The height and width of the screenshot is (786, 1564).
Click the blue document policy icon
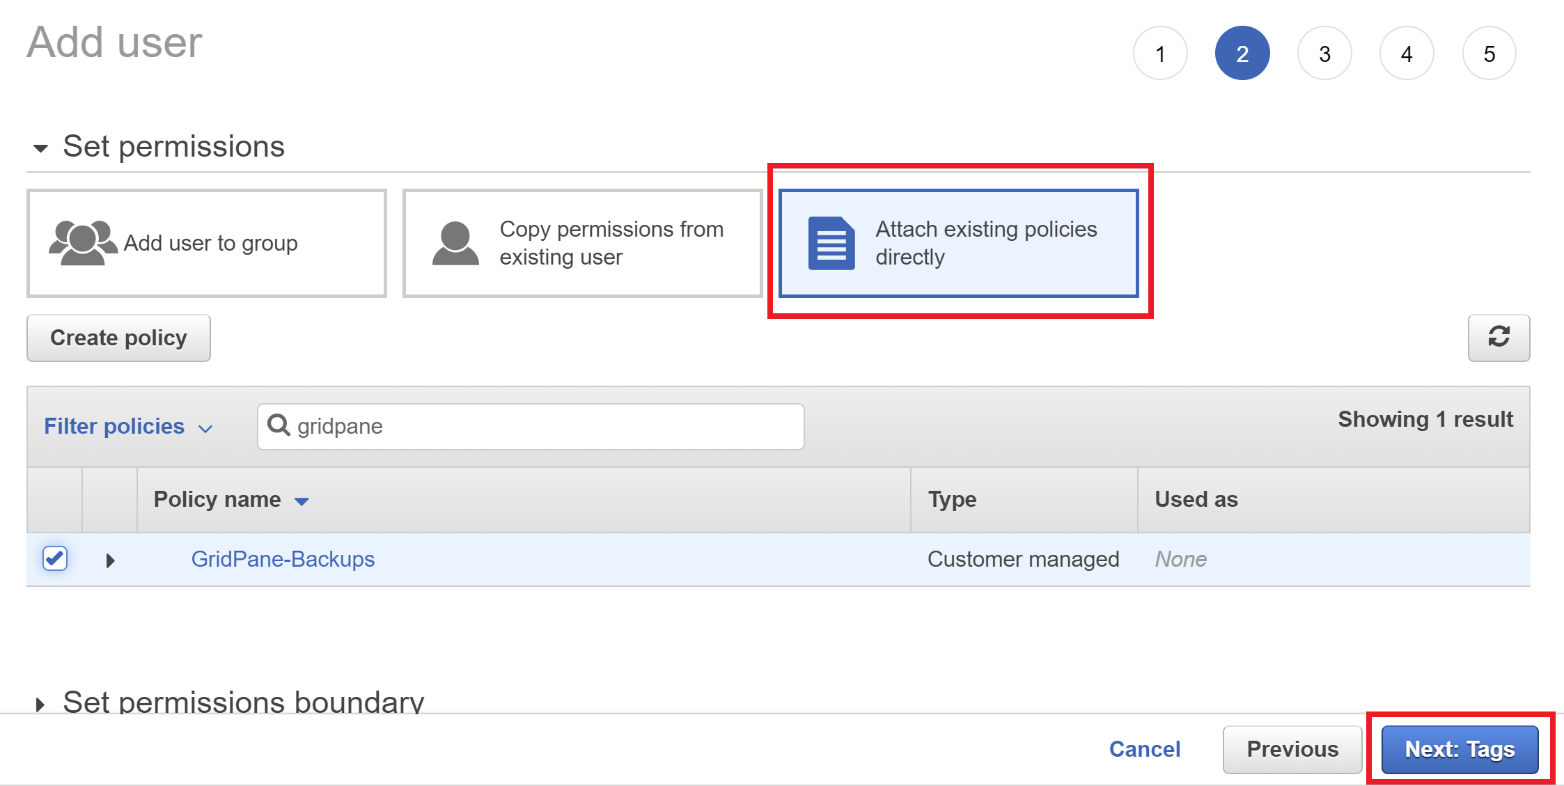(x=831, y=243)
